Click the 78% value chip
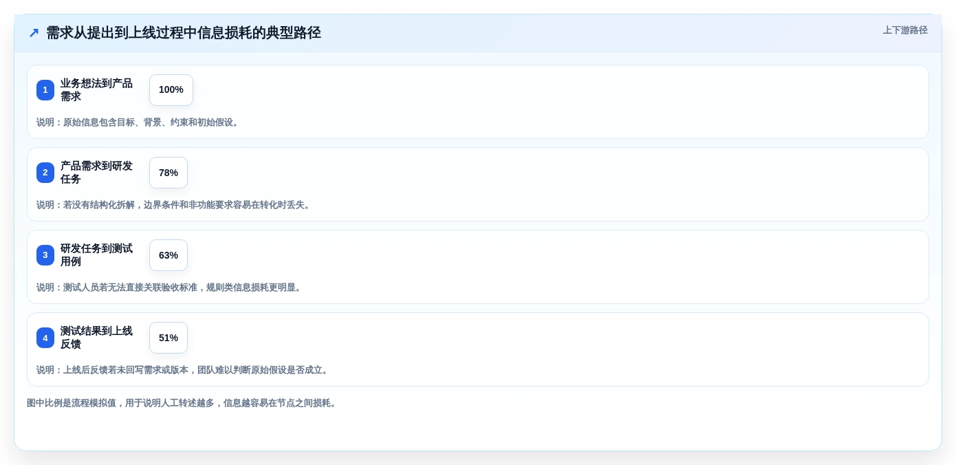The image size is (956, 465). [169, 173]
